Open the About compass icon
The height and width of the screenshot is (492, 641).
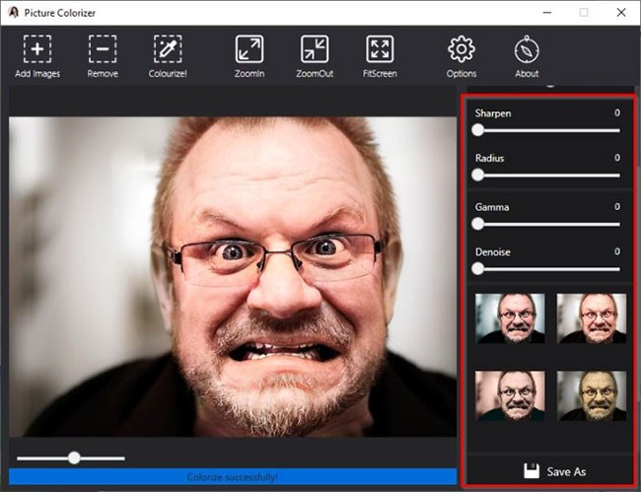point(527,49)
